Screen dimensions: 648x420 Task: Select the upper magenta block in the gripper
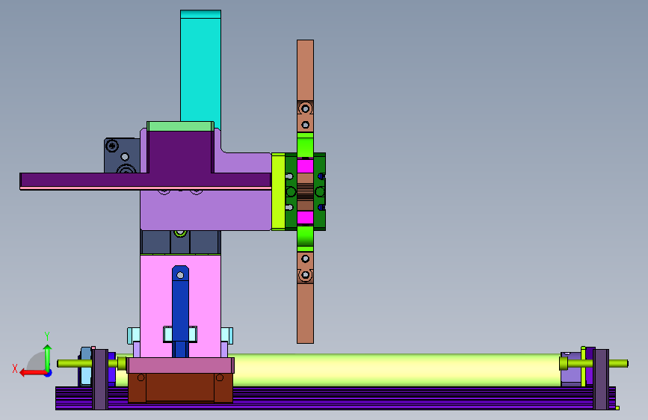305,166
